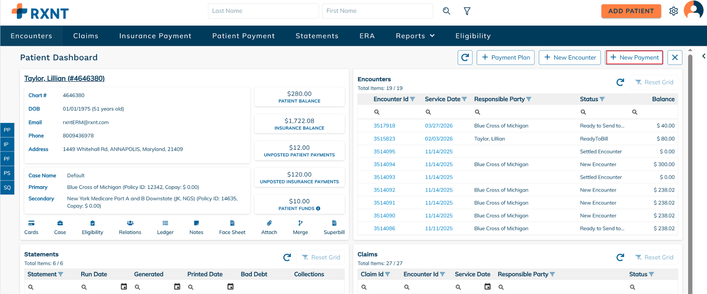
Task: Click the New Payment button
Action: [x=634, y=57]
